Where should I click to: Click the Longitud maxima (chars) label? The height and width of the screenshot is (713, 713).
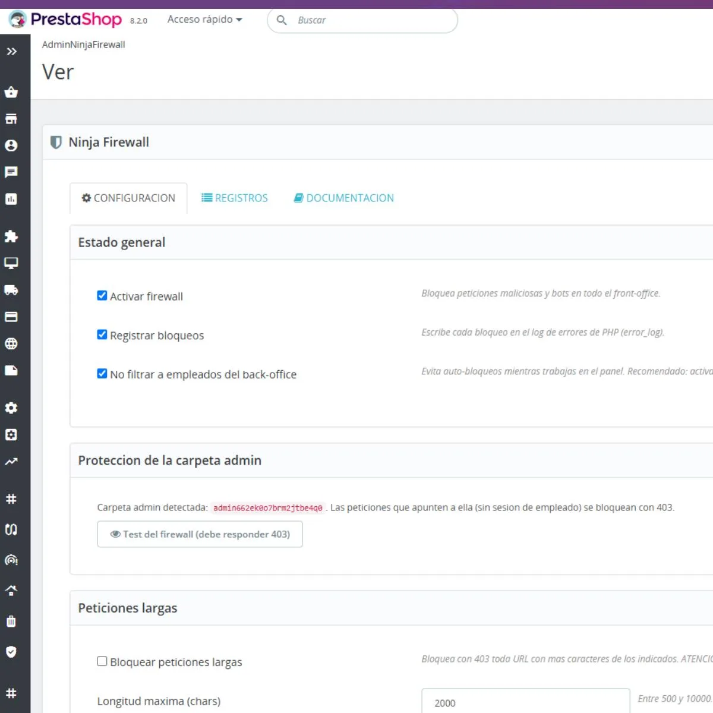pos(159,701)
